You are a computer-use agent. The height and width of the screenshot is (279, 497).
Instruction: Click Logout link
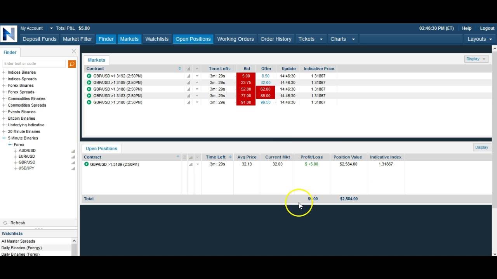487,28
